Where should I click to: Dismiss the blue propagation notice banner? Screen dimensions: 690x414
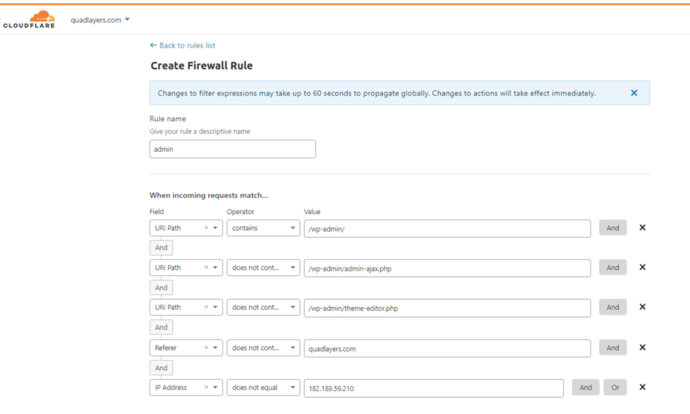[634, 93]
